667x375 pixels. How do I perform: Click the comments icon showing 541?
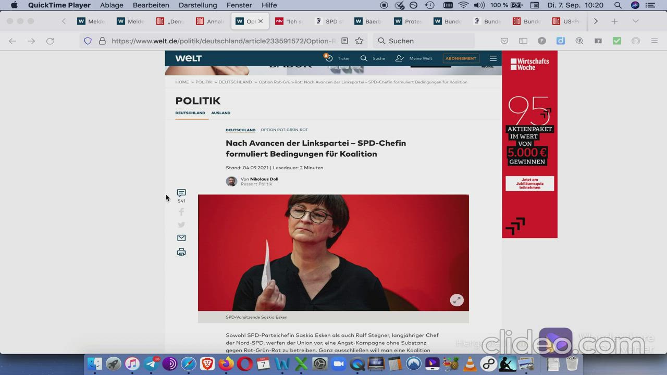(181, 193)
